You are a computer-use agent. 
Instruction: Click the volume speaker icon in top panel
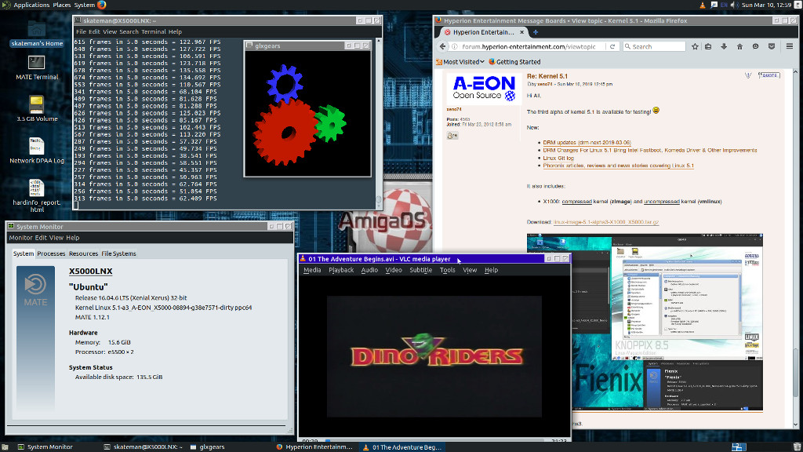click(x=734, y=5)
